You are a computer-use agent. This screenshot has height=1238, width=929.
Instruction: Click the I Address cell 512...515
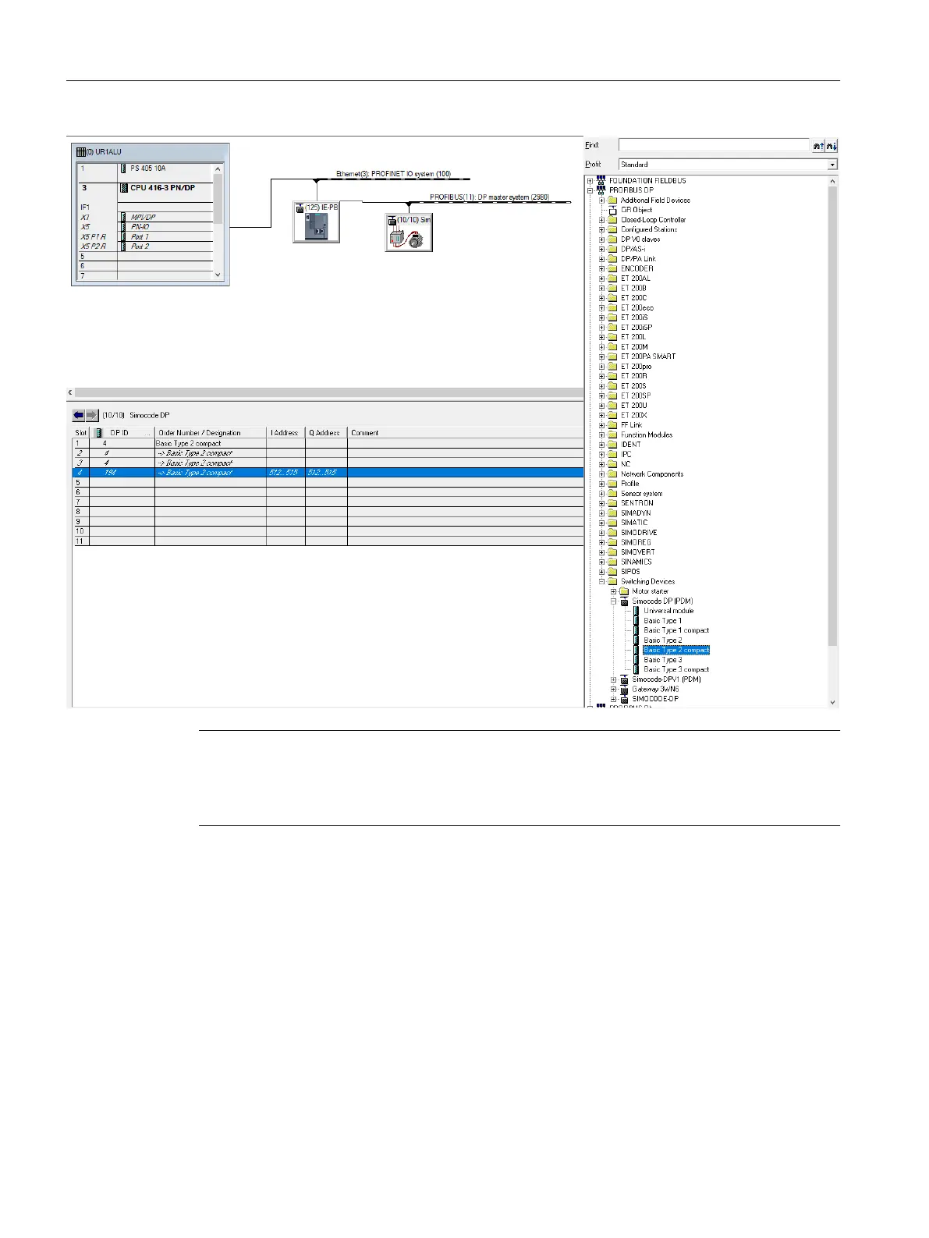[x=285, y=473]
